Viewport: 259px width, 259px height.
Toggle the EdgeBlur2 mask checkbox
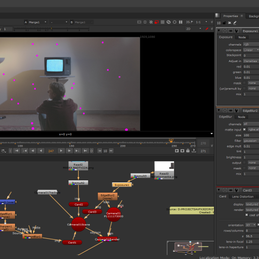(x=244, y=168)
